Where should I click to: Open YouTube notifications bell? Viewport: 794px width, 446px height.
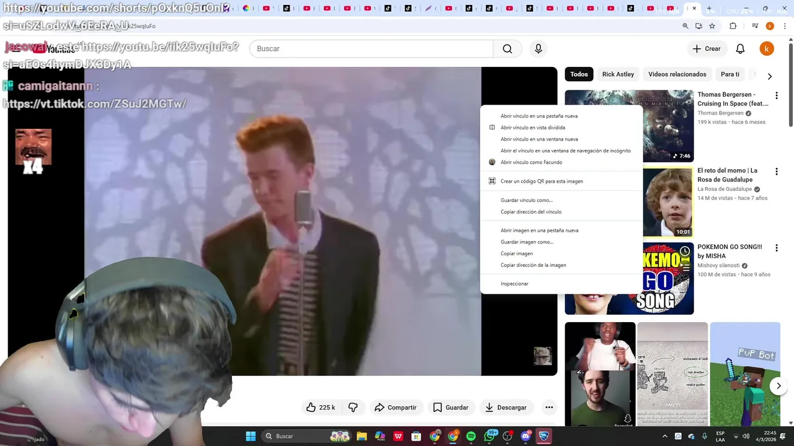740,49
